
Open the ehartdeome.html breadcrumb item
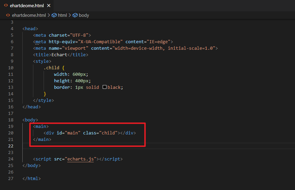pos(29,15)
